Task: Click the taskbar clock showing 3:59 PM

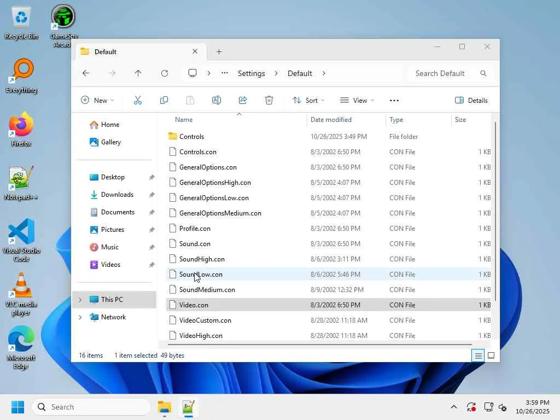Action: 532,407
